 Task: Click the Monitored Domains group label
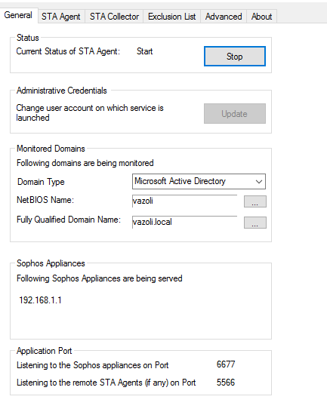(51, 149)
